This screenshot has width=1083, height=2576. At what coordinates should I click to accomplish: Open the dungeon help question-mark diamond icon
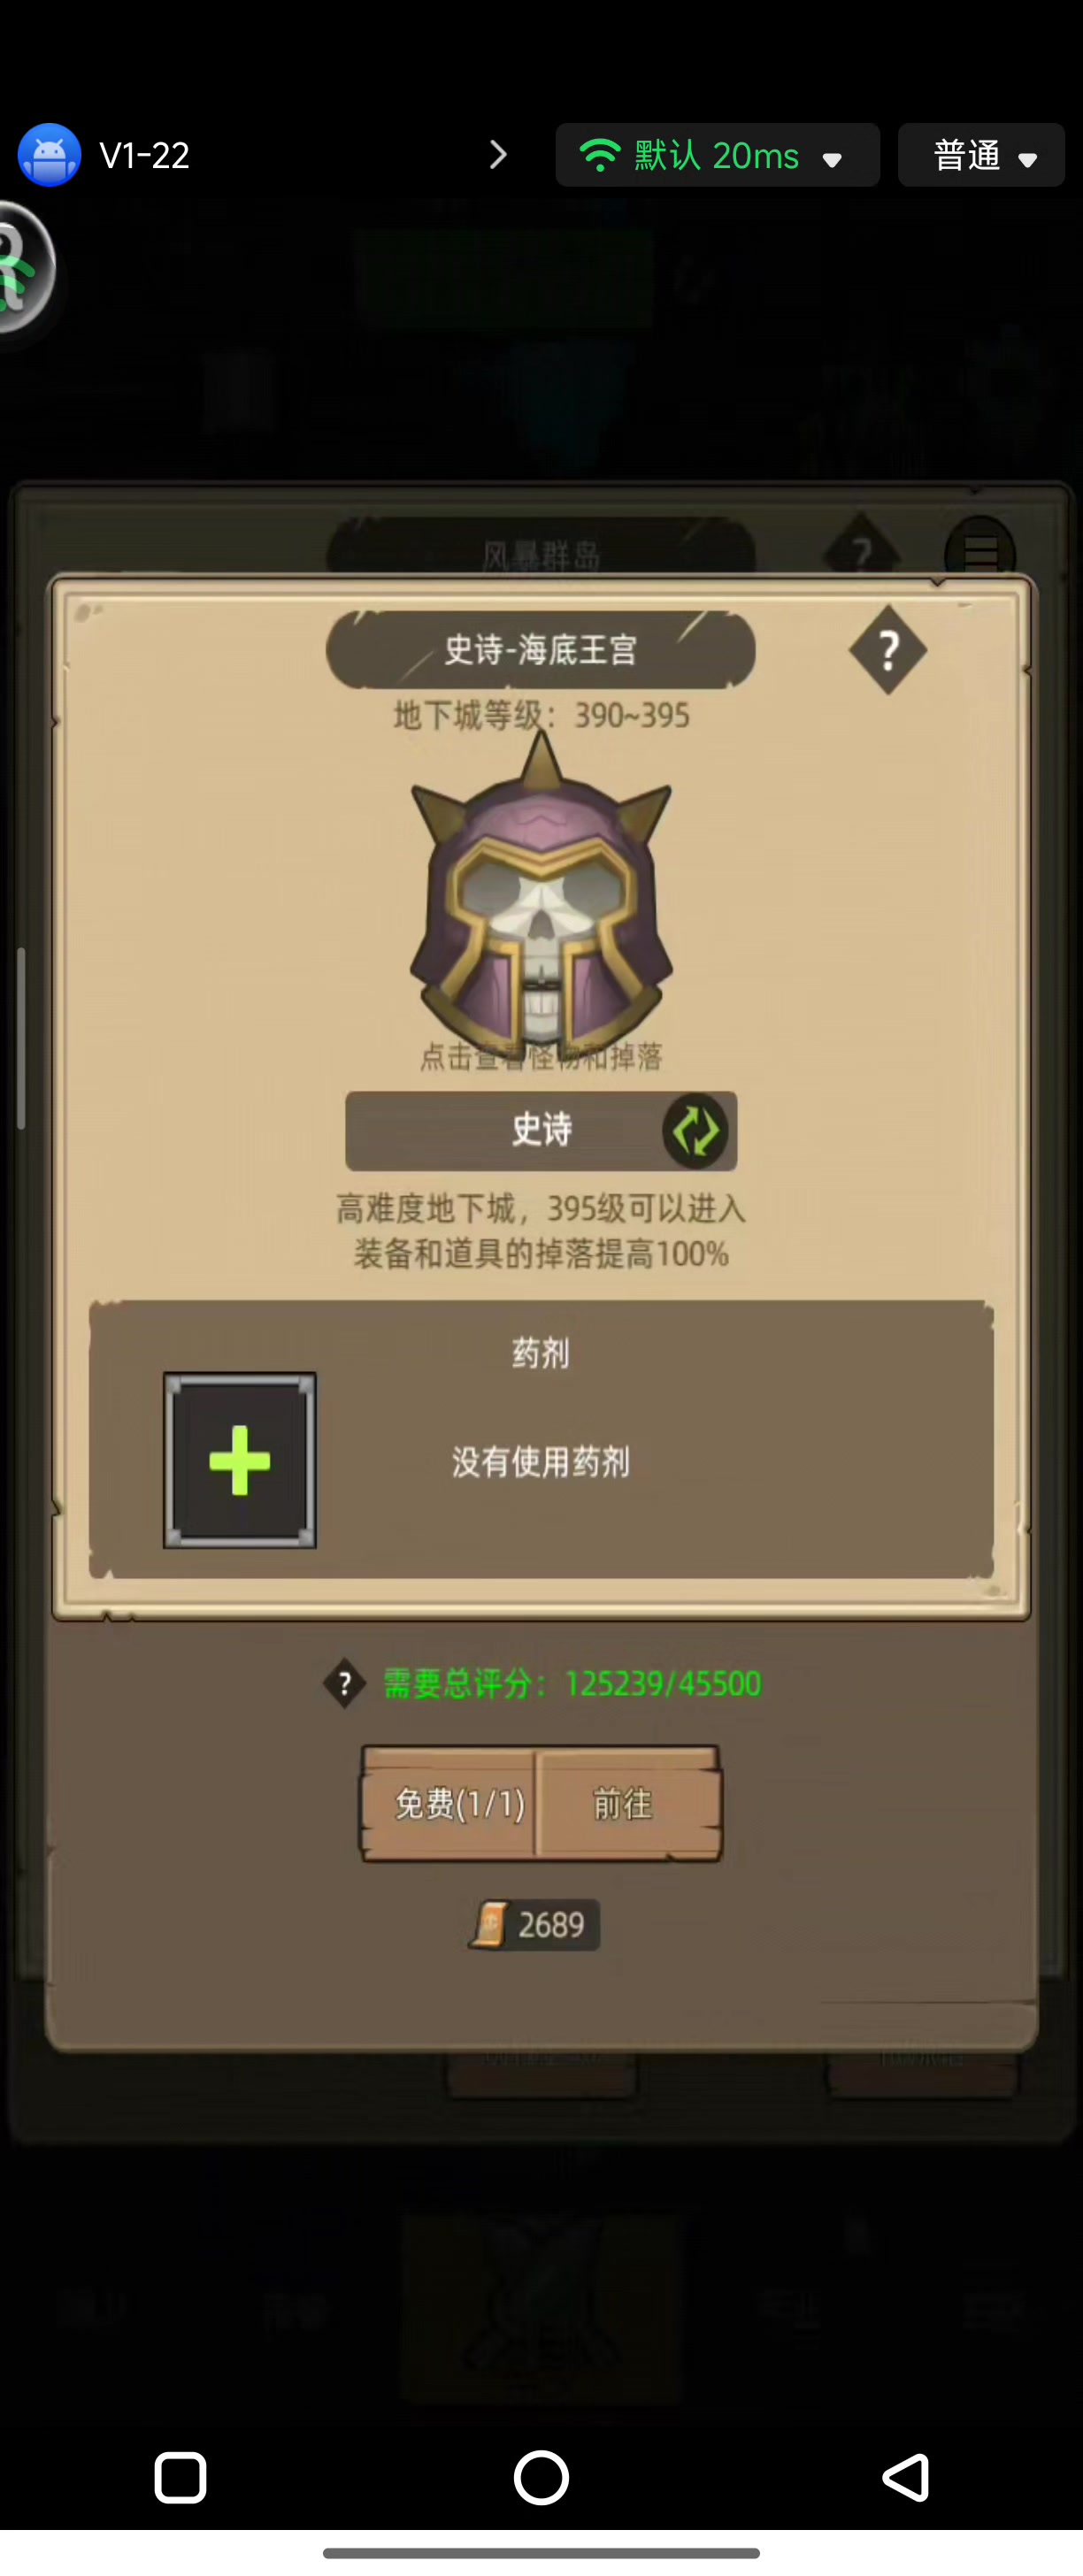(888, 651)
